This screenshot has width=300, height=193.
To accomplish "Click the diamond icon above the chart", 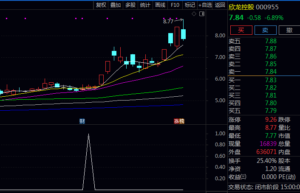I will pyautogui.click(x=194, y=14).
